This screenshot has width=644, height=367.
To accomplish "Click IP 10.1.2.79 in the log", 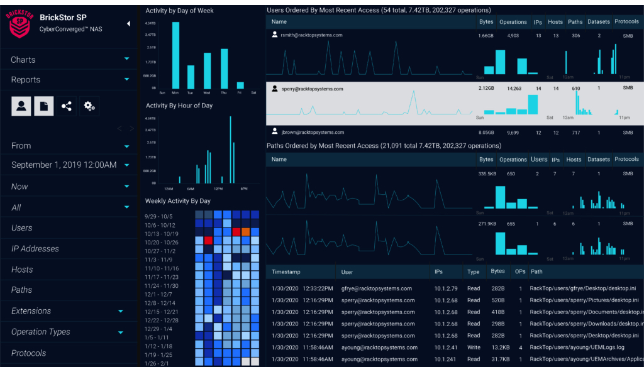I will click(x=446, y=288).
